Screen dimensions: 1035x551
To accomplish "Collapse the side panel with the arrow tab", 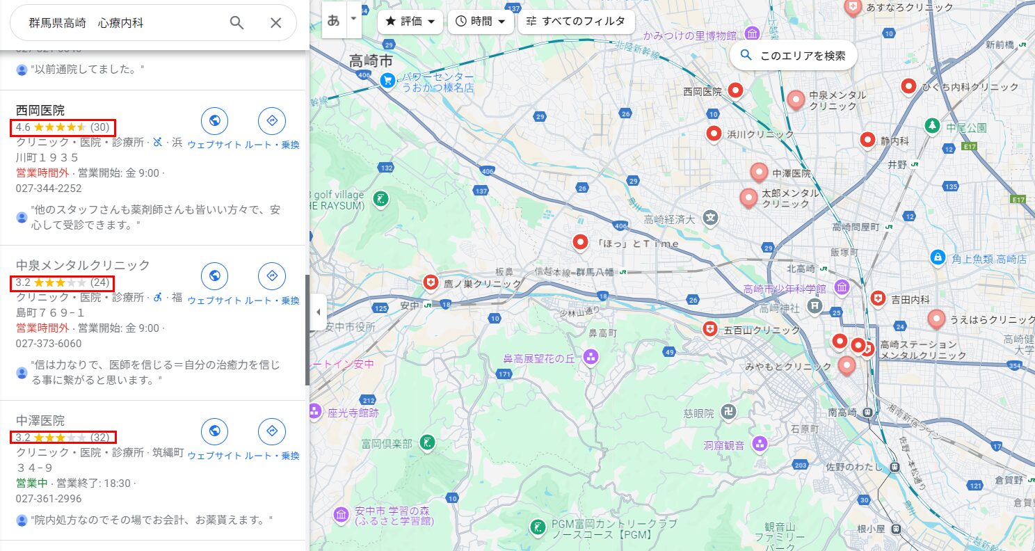I will pos(318,312).
